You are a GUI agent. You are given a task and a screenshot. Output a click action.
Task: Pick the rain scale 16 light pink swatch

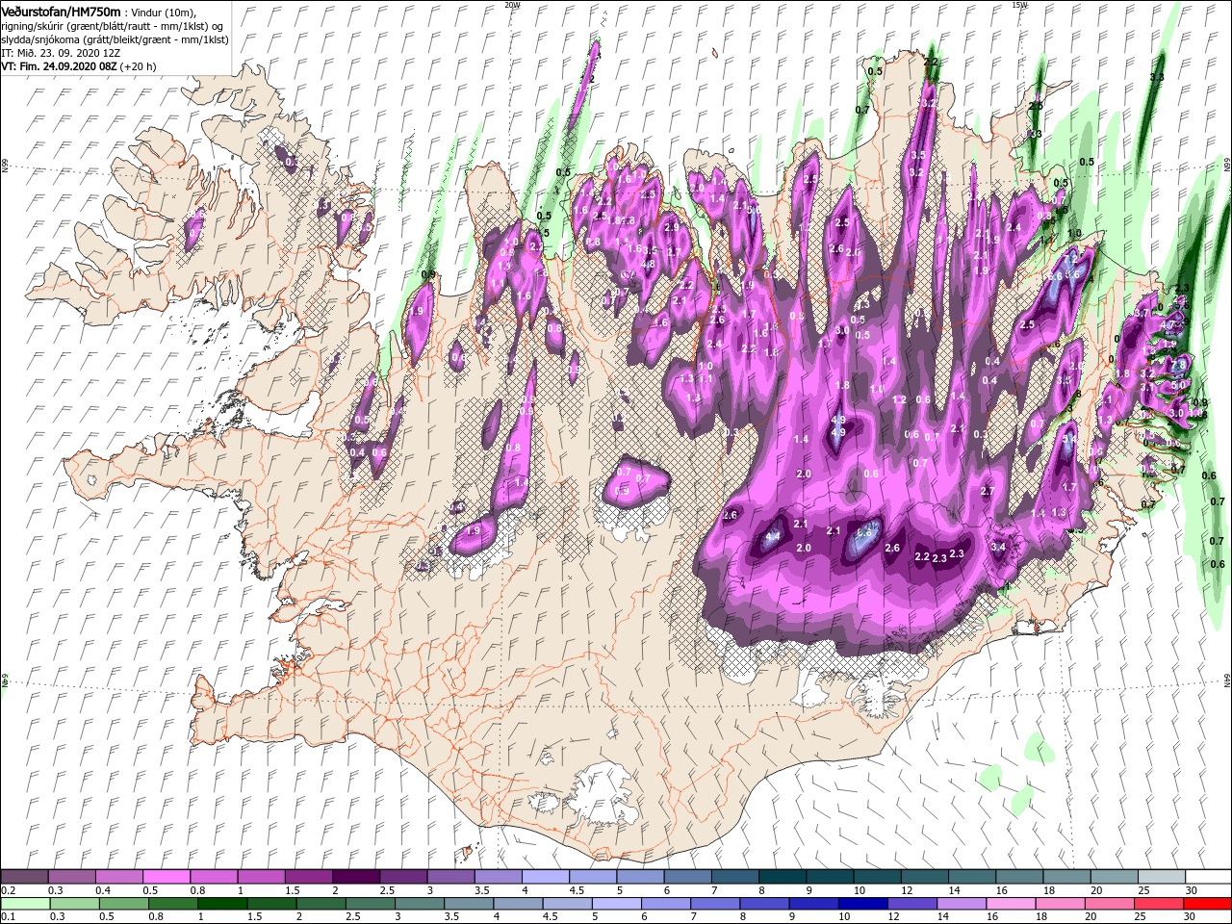point(1011,904)
